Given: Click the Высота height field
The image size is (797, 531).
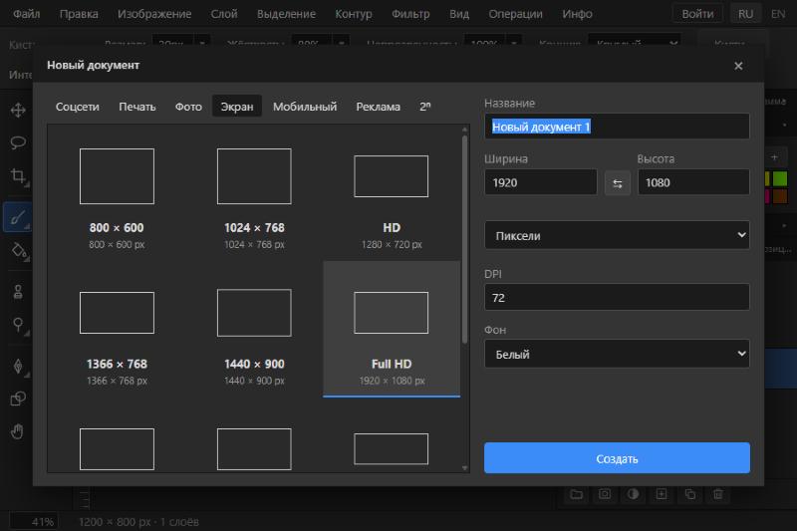Looking at the screenshot, I should 693,182.
